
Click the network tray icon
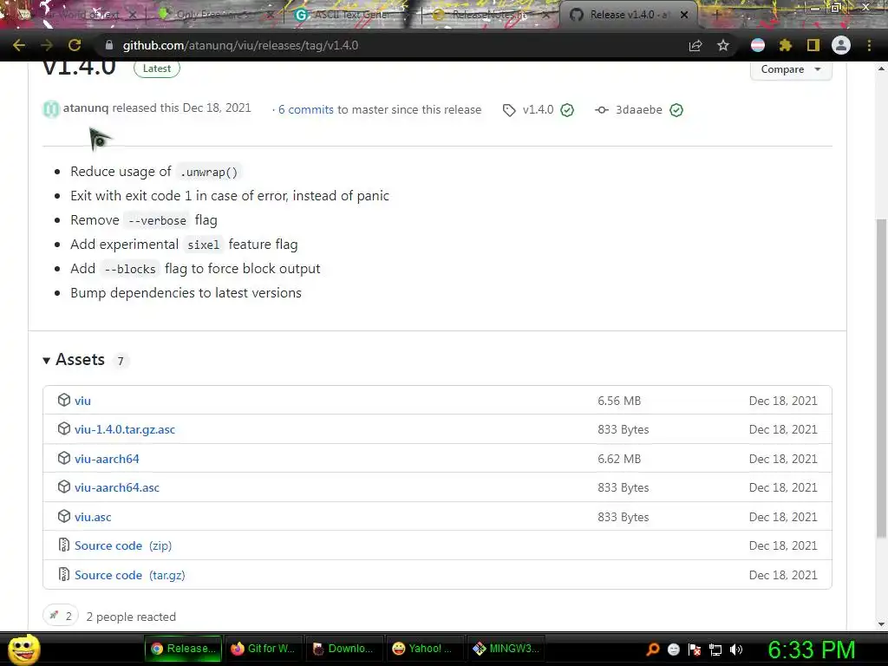tap(715, 650)
